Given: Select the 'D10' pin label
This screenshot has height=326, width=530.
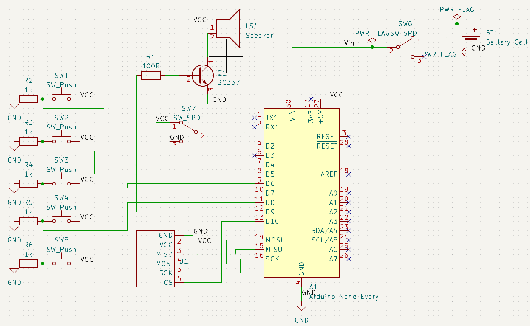Looking at the screenshot, I should point(272,221).
